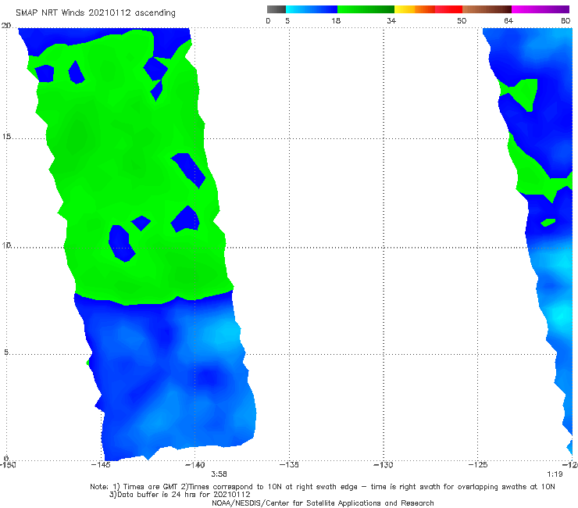This screenshot has width=578, height=508.
Task: Click the longitude label '-140'
Action: (195, 464)
